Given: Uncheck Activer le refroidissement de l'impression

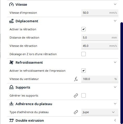Looking at the screenshot, I should pos(83,71).
